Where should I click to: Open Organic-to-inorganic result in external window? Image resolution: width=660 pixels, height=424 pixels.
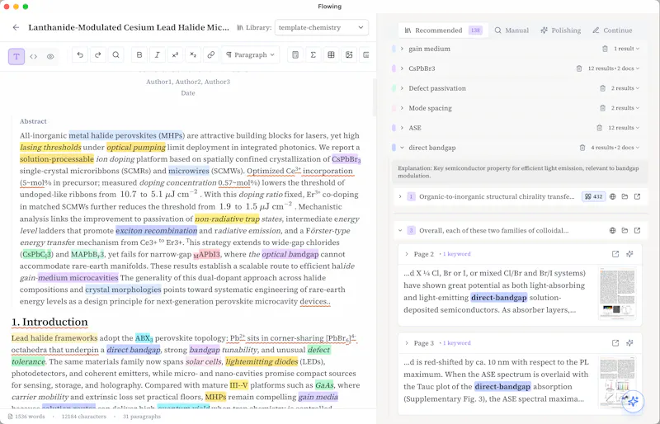(x=637, y=196)
